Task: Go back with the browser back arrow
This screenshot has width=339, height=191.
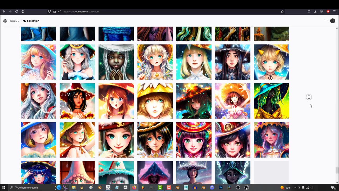Action: click(x=4, y=11)
